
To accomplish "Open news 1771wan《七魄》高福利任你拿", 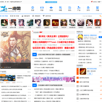I will click(44, 68).
